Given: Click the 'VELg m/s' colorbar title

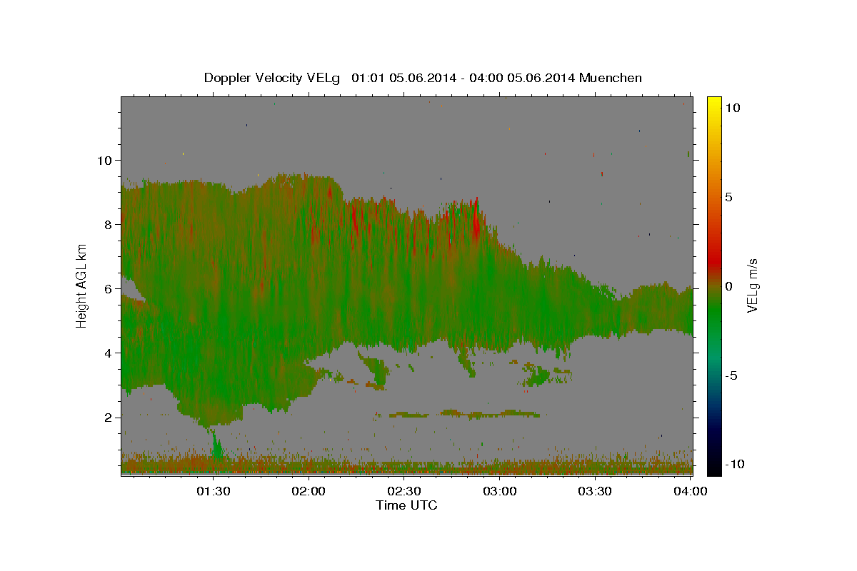Looking at the screenshot, I should tap(753, 285).
